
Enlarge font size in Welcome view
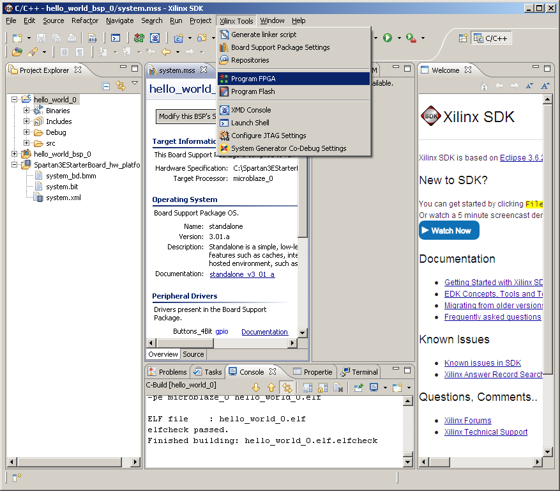tap(545, 86)
